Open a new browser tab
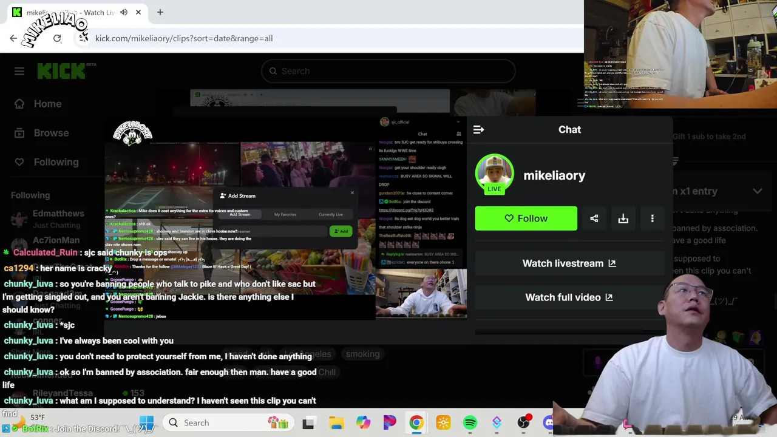The height and width of the screenshot is (437, 777). 160,12
